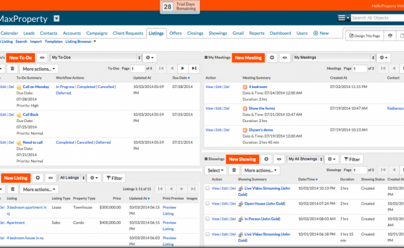Select the Client Requests tab
This screenshot has height=248, width=404.
pos(128,33)
